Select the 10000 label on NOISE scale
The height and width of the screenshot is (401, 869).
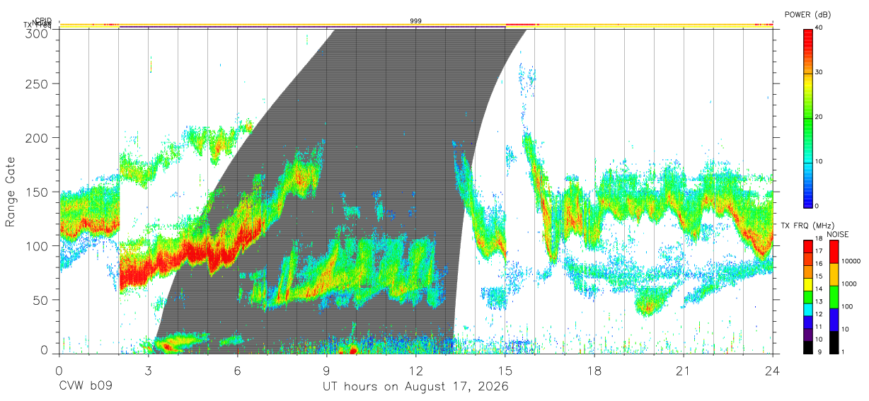851,261
